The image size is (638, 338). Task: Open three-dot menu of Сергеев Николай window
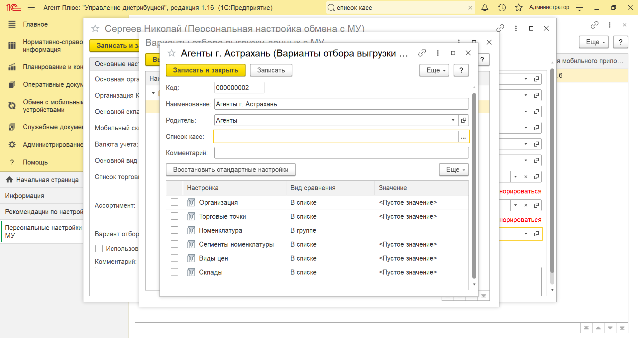click(516, 28)
